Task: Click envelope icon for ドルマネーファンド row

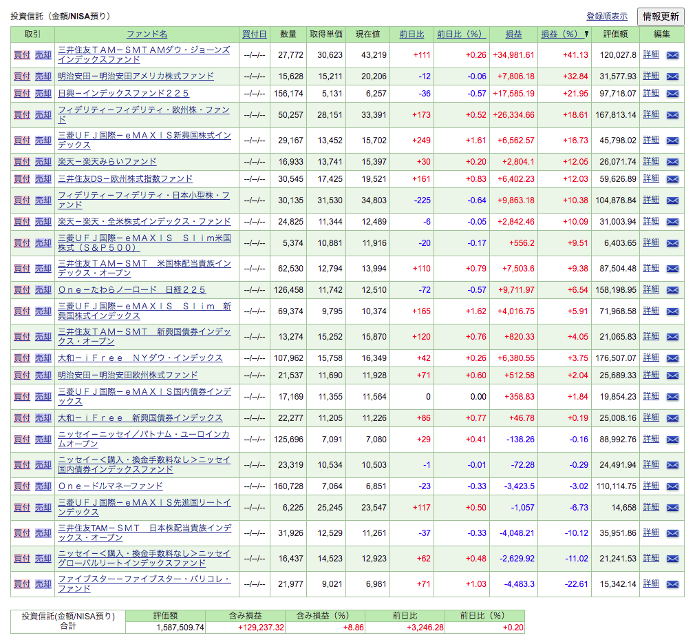Action: 672,486
